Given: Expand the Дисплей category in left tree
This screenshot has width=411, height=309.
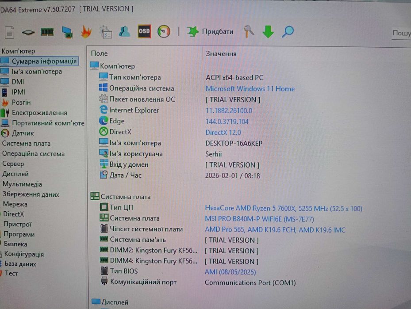Looking at the screenshot, I should tap(15, 174).
